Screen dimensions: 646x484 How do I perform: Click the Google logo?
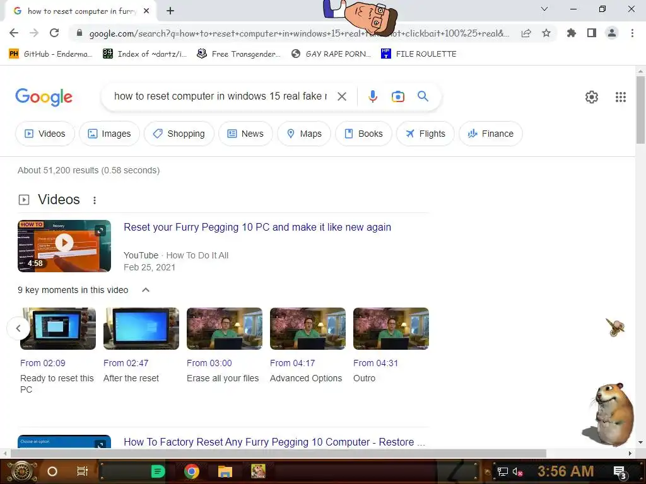(44, 97)
